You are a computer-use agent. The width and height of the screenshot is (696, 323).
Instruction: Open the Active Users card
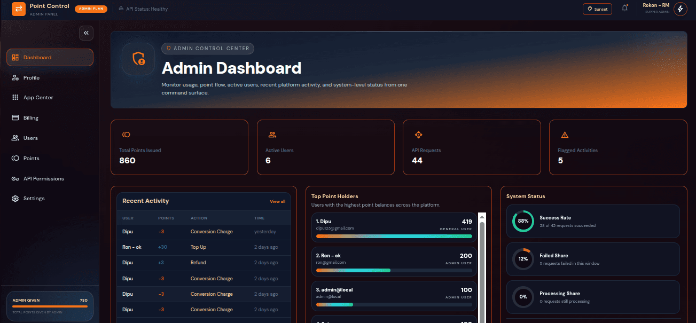(326, 147)
